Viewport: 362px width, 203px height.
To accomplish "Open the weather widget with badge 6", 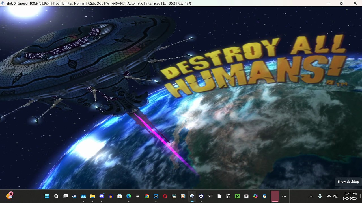I will click(9, 196).
